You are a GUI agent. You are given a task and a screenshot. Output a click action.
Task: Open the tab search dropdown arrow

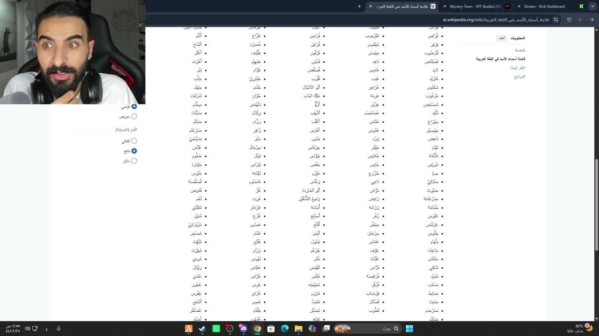click(592, 7)
